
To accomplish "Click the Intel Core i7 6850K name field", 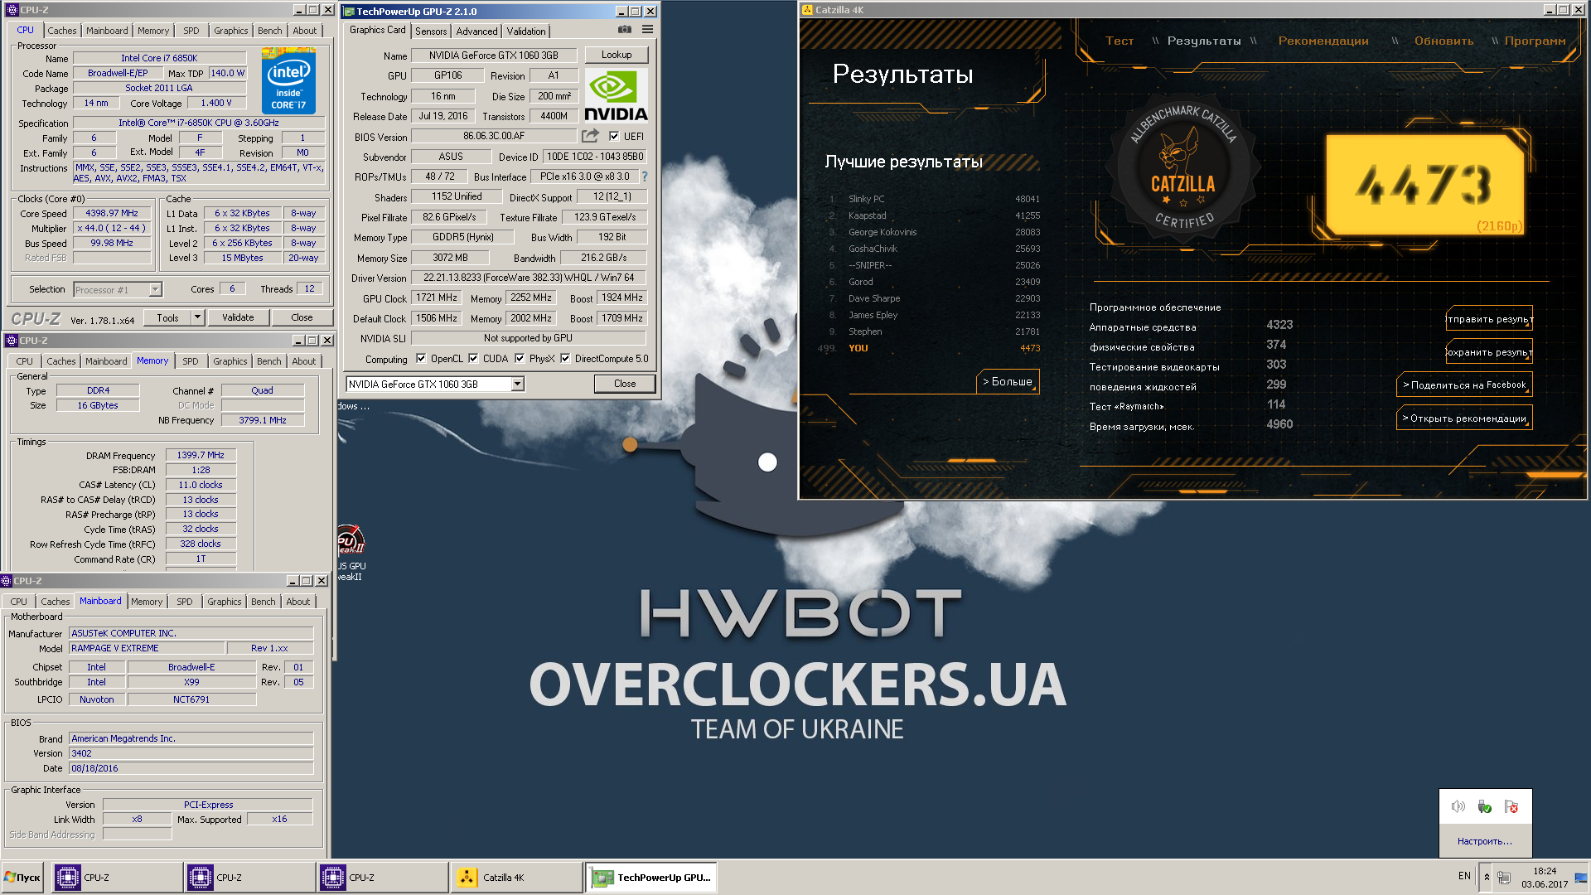I will 159,58.
